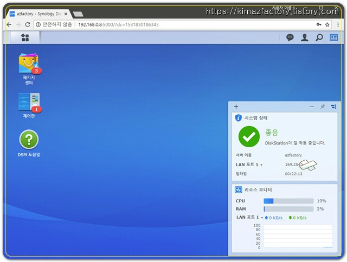Click the browser back arrow
The width and height of the screenshot is (347, 262).
tap(9, 24)
